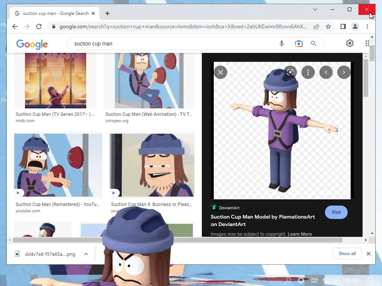Screen dimensions: 382x286
Task: Close the suction cup man tab
Action: point(93,13)
